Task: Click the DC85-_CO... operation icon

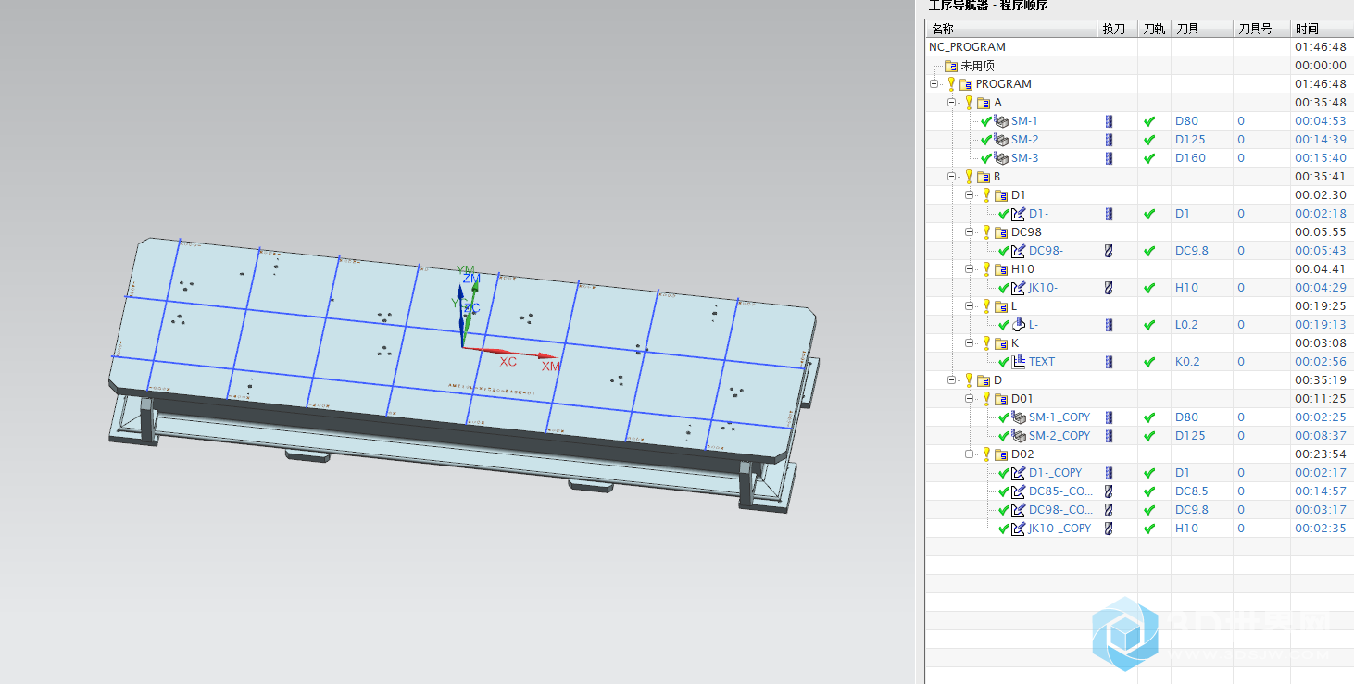Action: pos(1019,491)
